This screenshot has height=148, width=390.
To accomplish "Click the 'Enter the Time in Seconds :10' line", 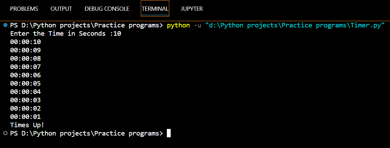I will click(x=66, y=34).
